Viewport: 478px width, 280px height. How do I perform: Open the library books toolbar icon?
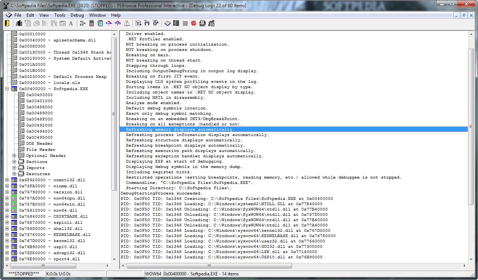pyautogui.click(x=19, y=23)
